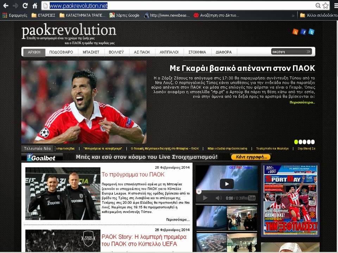Submit search with the double-arrow icon

coord(308,52)
